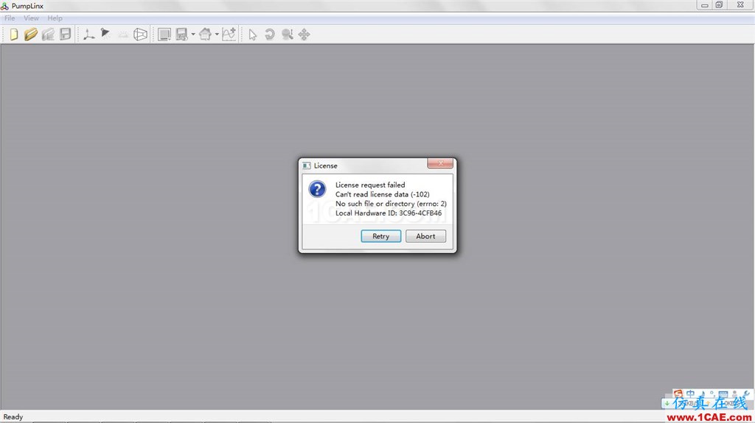755x423 pixels.
Task: Minimize the PumpLinx window
Action: (704, 5)
